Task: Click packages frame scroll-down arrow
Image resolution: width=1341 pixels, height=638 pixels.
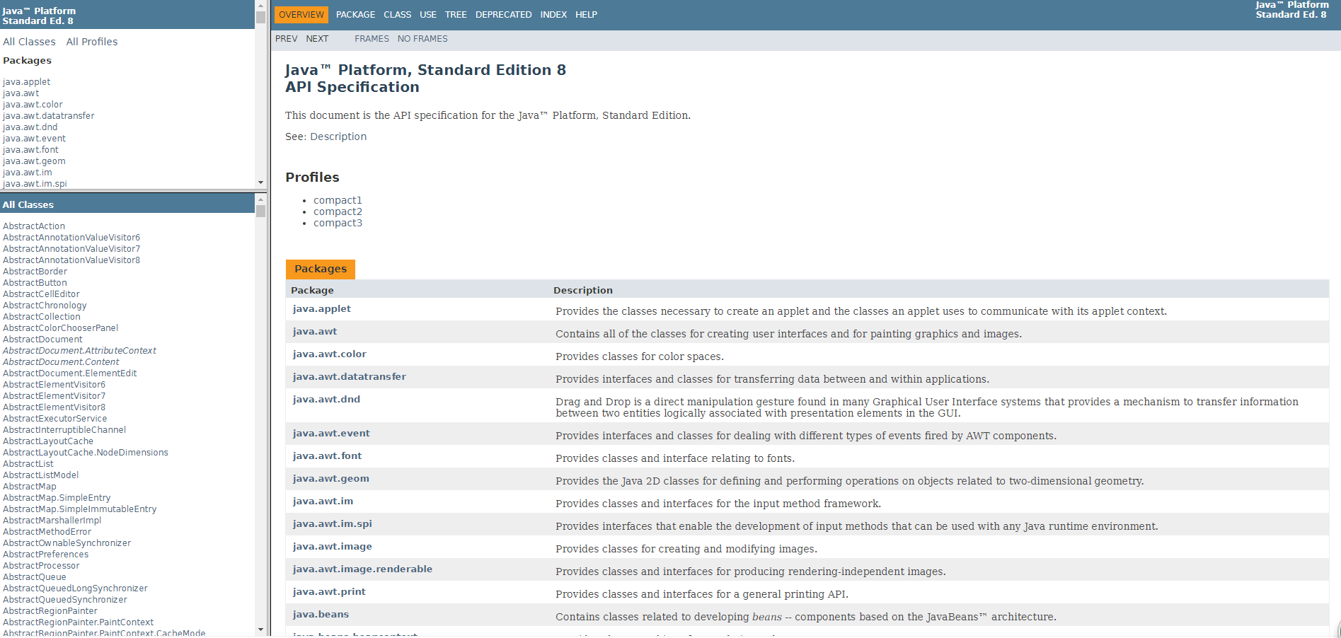Action: 260,182
